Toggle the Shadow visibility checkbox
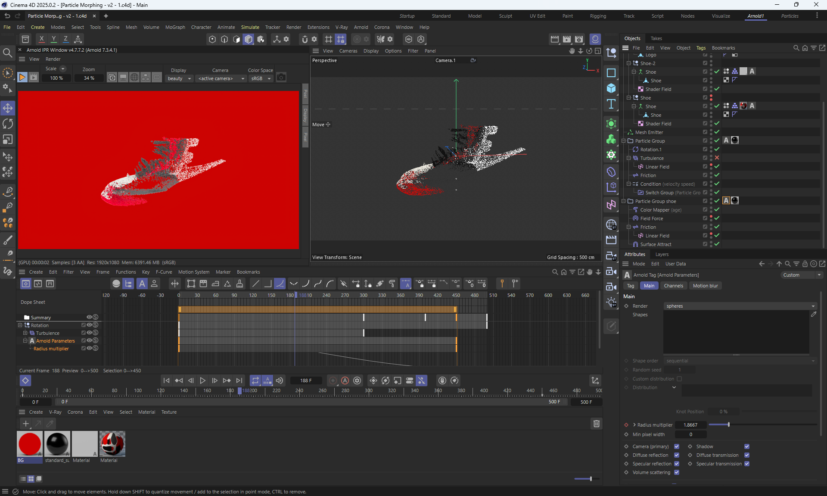This screenshot has width=827, height=496. [747, 446]
